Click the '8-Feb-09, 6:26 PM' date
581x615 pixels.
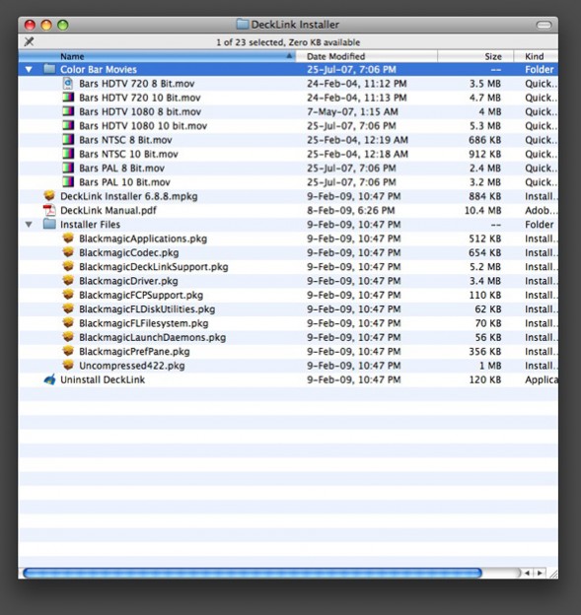(350, 211)
